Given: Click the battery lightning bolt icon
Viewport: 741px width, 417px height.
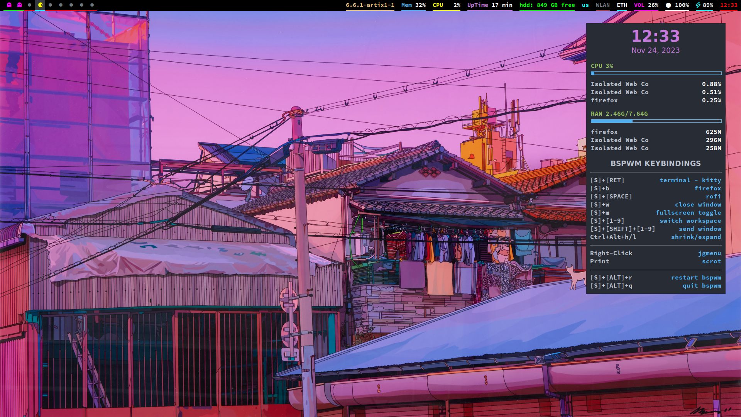Looking at the screenshot, I should 698,5.
